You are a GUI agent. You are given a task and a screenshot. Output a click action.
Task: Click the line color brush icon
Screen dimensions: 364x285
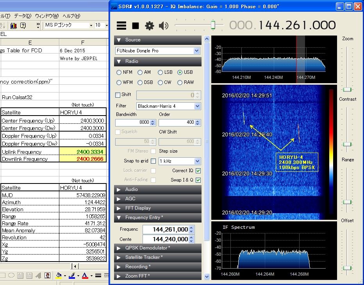pyautogui.click(x=71, y=275)
